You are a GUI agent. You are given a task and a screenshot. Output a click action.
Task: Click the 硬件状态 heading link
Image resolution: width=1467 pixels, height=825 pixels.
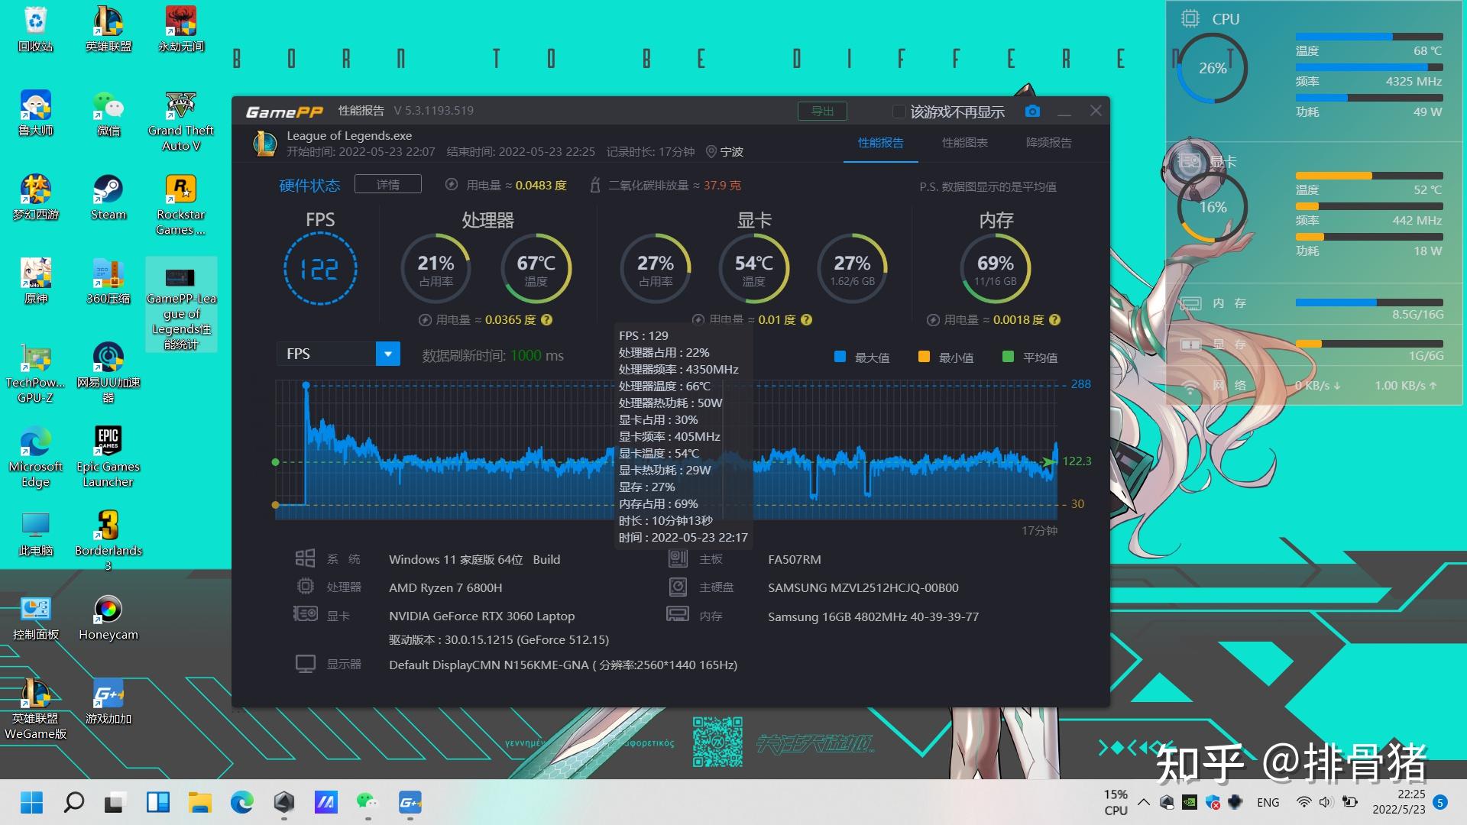309,185
